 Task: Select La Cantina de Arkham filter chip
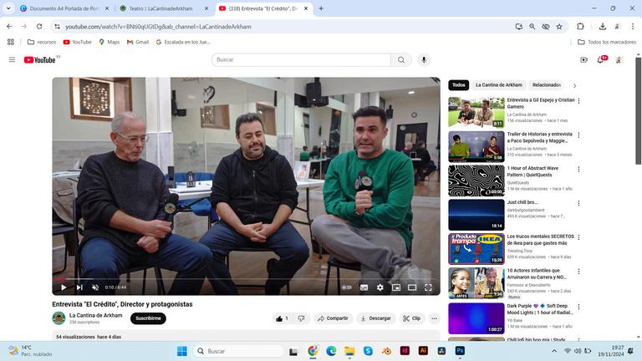499,85
